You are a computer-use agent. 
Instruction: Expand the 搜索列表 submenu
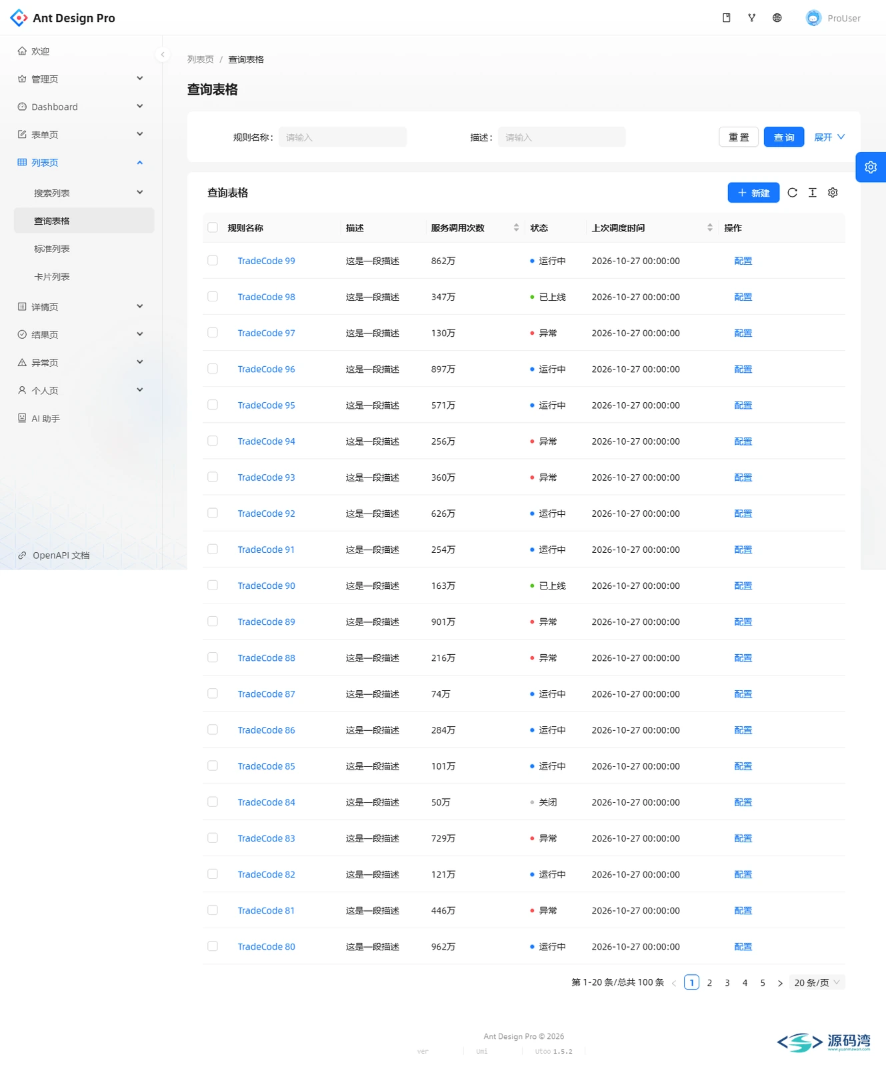coord(84,193)
